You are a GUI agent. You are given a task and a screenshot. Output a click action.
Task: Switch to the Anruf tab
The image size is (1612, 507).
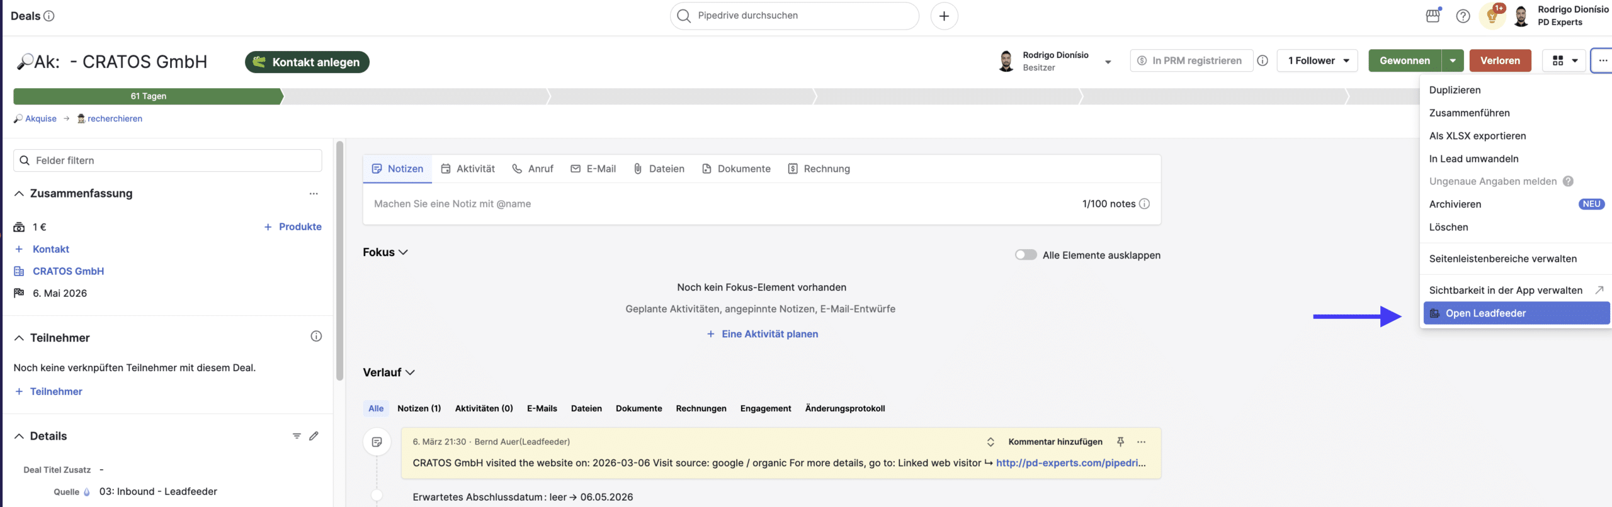[x=533, y=169]
